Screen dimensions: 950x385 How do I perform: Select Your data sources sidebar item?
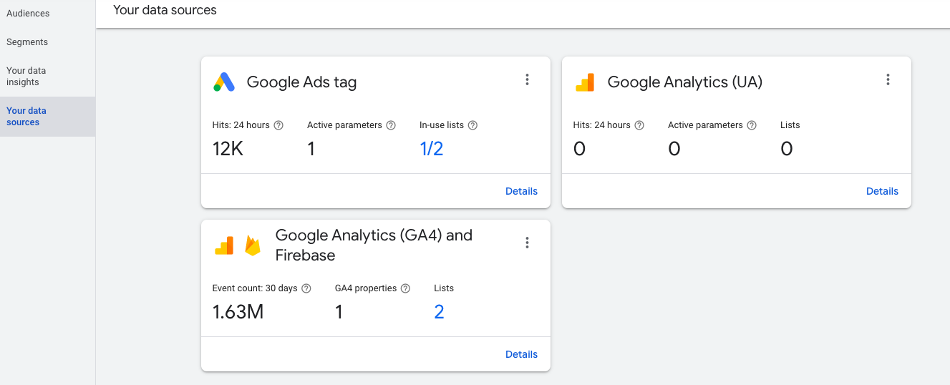[x=47, y=117]
